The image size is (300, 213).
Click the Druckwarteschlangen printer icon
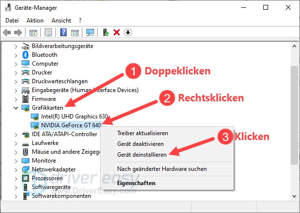25,81
